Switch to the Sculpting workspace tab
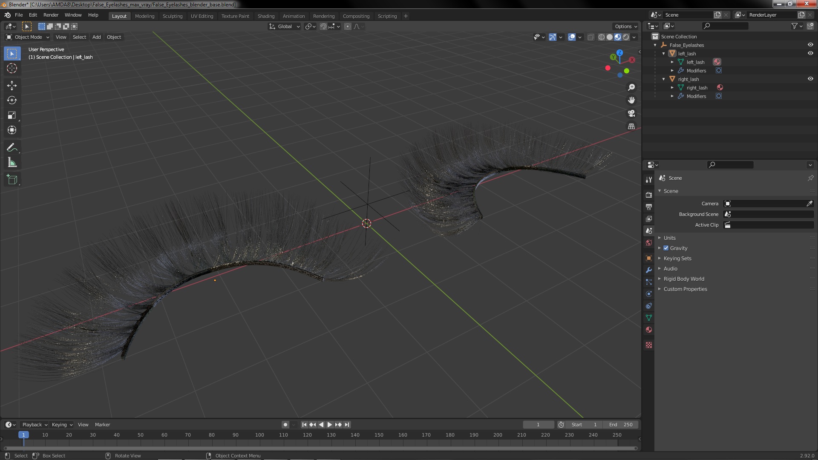Screen dimensions: 818x460 173,16
